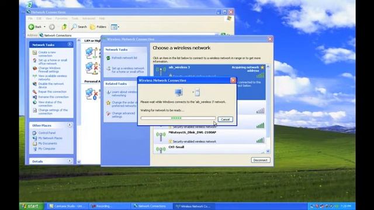374x210 pixels.
Task: Open the Tools menu
Action: pos(75,18)
